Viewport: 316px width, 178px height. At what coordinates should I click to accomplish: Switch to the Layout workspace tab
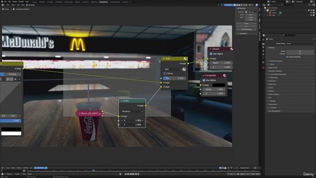(35, 2)
